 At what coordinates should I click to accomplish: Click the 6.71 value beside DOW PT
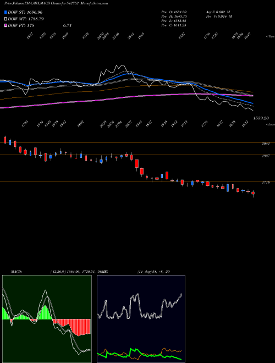click(x=67, y=25)
